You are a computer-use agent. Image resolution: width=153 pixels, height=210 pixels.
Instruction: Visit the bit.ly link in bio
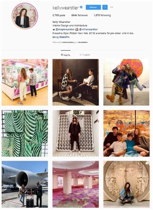click(x=61, y=37)
